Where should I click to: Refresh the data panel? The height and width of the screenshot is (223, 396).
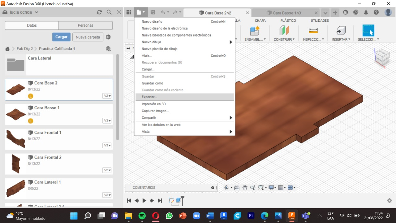pyautogui.click(x=99, y=12)
